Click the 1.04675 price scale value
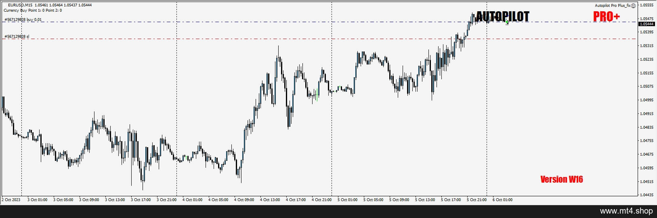This screenshot has width=657, height=218. pyautogui.click(x=647, y=154)
